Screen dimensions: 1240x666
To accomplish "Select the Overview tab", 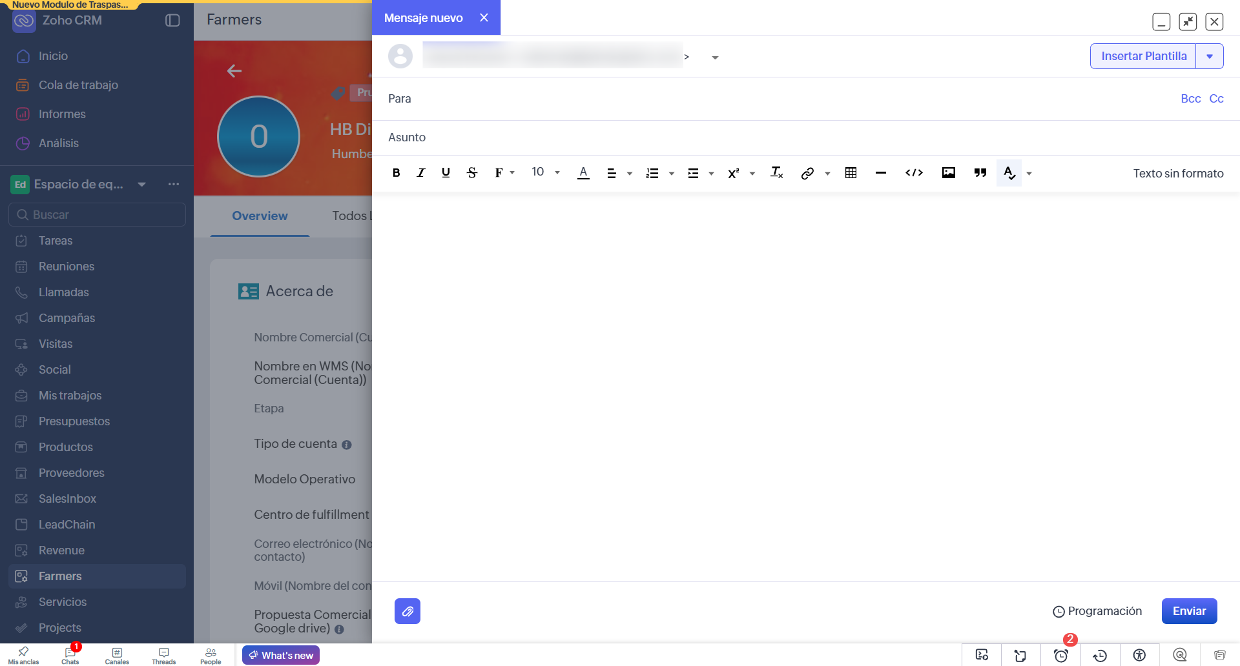I will [x=260, y=216].
